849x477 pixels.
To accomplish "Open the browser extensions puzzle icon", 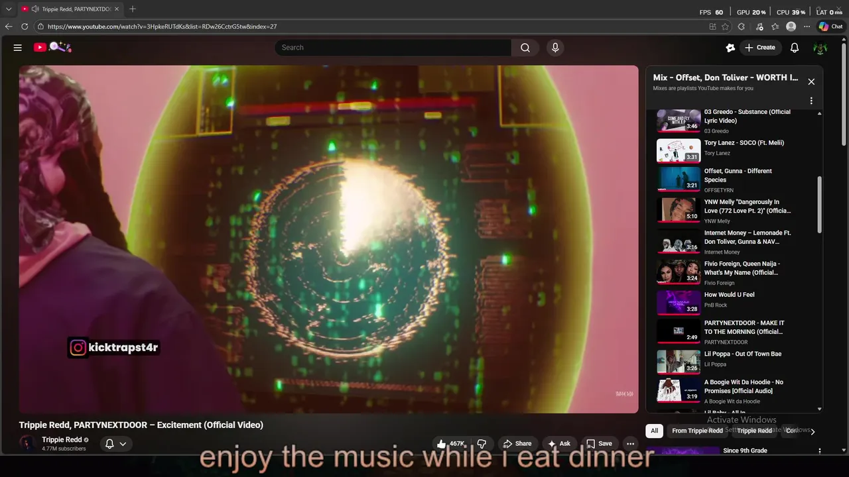I will coord(742,26).
